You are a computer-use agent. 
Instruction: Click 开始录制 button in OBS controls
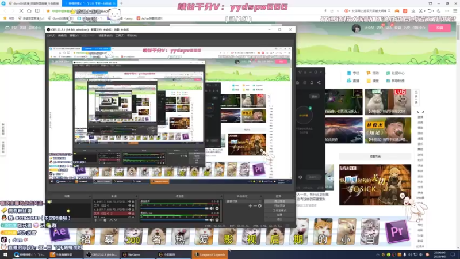[x=279, y=206]
